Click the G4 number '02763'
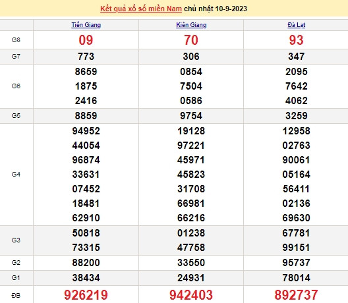The width and height of the screenshot is (348, 303). tap(297, 146)
